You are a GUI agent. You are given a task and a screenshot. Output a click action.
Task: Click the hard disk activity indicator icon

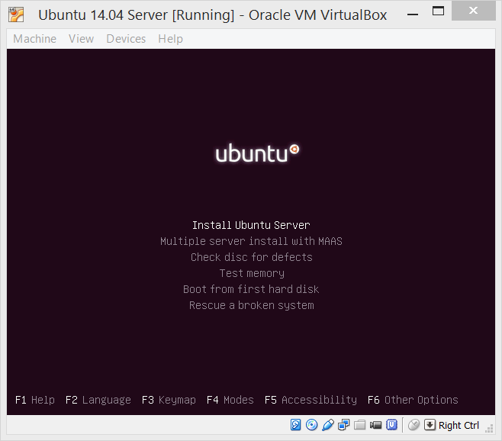click(295, 425)
